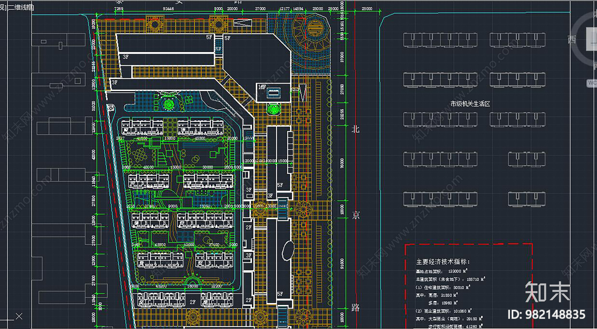This screenshot has width=597, height=329.
Task: Click the 西 direction on the ViewCube compass
Action: pos(572,39)
